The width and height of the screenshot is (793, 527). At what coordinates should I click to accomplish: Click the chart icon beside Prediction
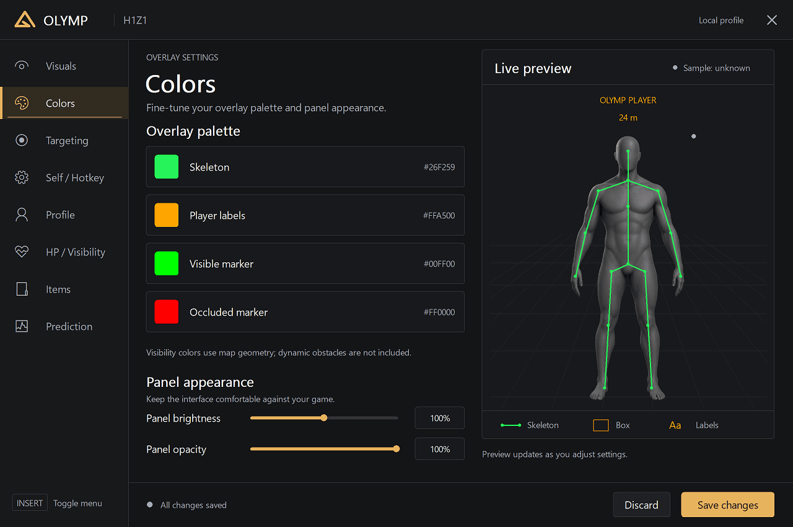tap(22, 326)
